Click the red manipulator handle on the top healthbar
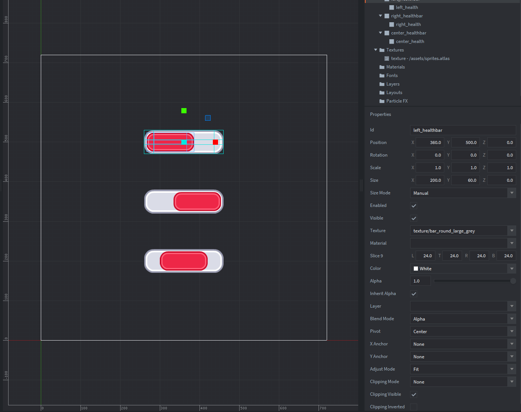The width and height of the screenshot is (521, 412). (215, 142)
